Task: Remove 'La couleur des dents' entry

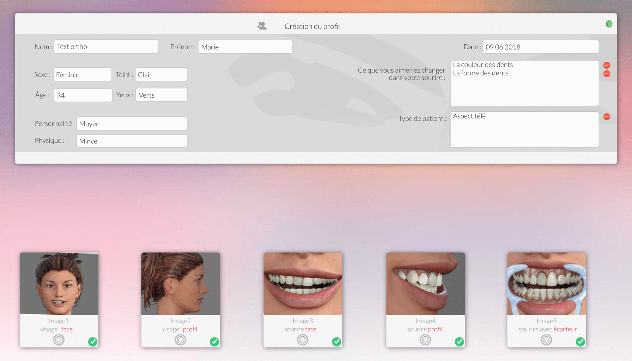Action: [x=607, y=65]
